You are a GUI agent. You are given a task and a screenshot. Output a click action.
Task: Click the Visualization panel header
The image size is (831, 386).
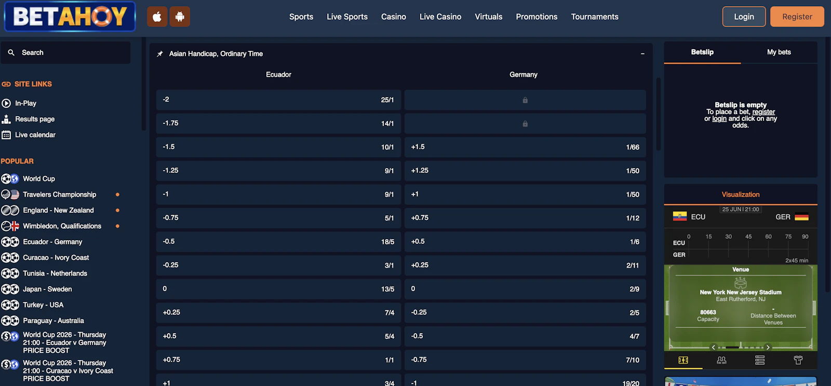tap(741, 195)
